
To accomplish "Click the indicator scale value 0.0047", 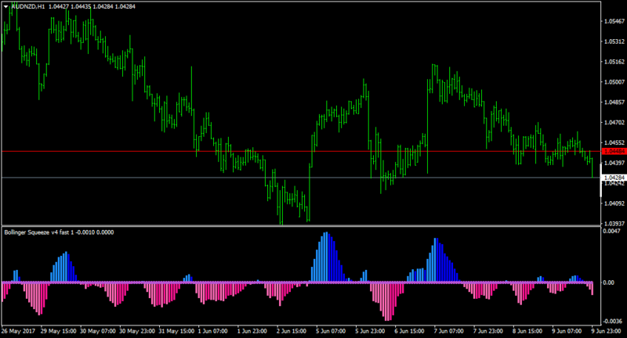I will coord(612,231).
